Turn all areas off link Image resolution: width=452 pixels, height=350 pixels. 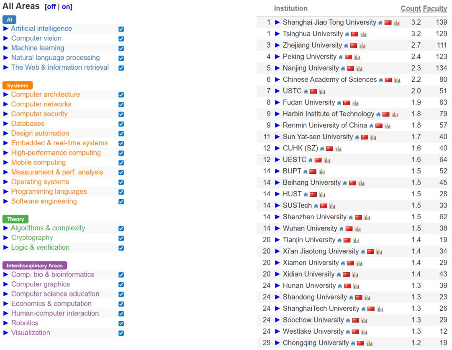click(51, 7)
